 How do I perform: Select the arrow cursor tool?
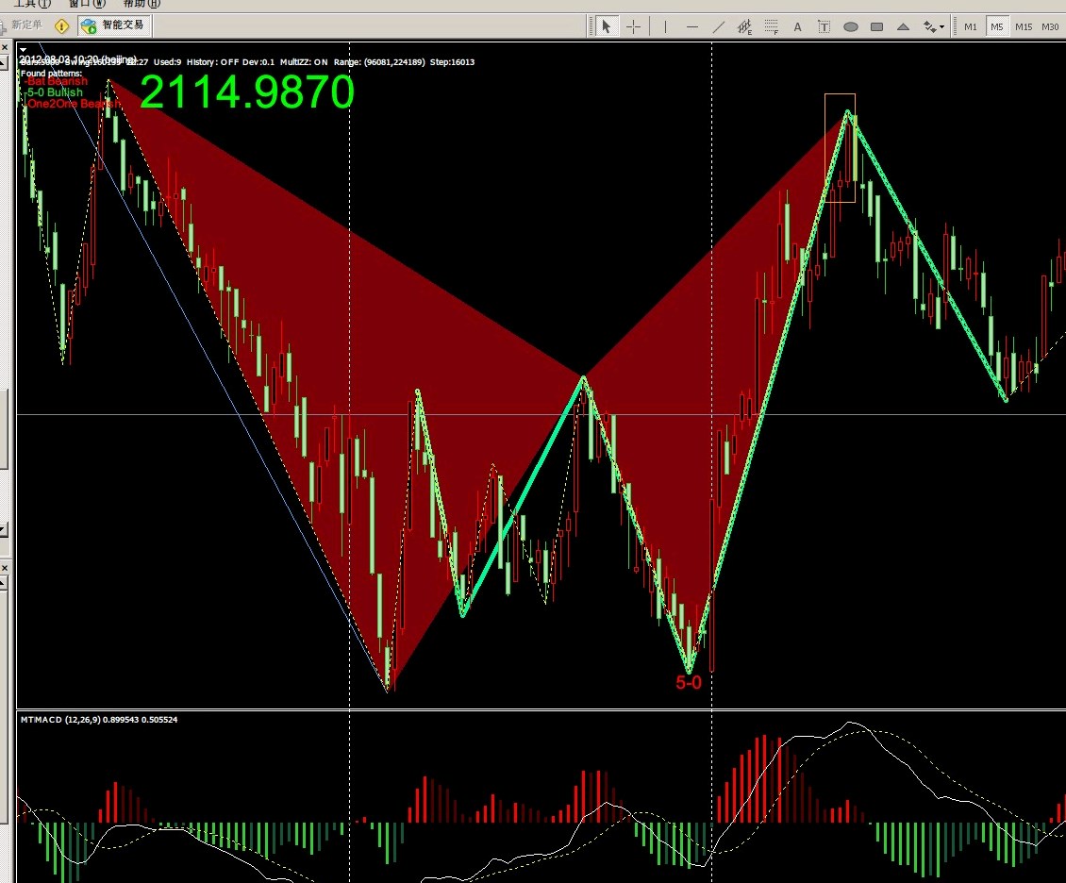[607, 26]
